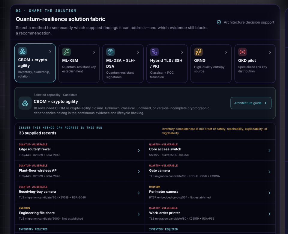Expand Engineering file share row chevron
This screenshot has width=288, height=234.
pyautogui.click(x=139, y=214)
